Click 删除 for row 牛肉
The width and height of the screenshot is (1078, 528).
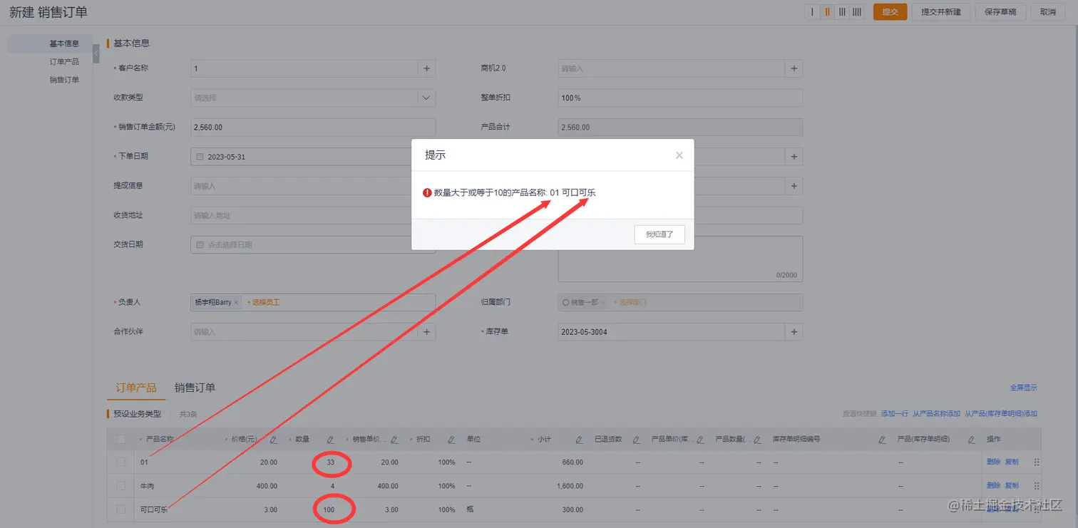click(994, 486)
